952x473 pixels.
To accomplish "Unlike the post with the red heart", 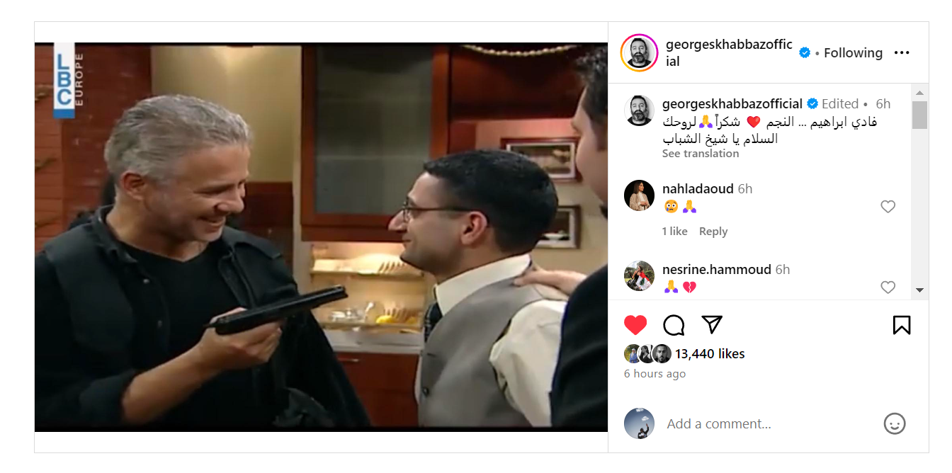I will click(635, 325).
